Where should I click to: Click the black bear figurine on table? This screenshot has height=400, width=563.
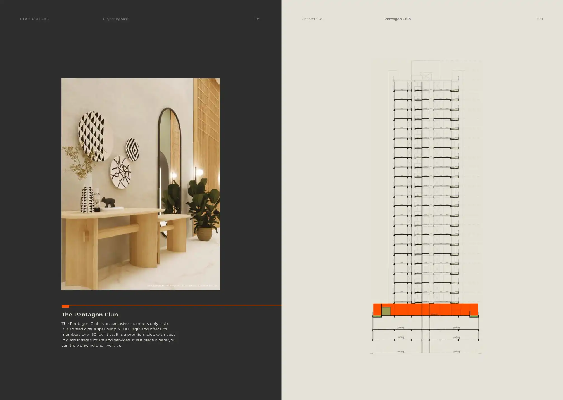click(x=108, y=202)
